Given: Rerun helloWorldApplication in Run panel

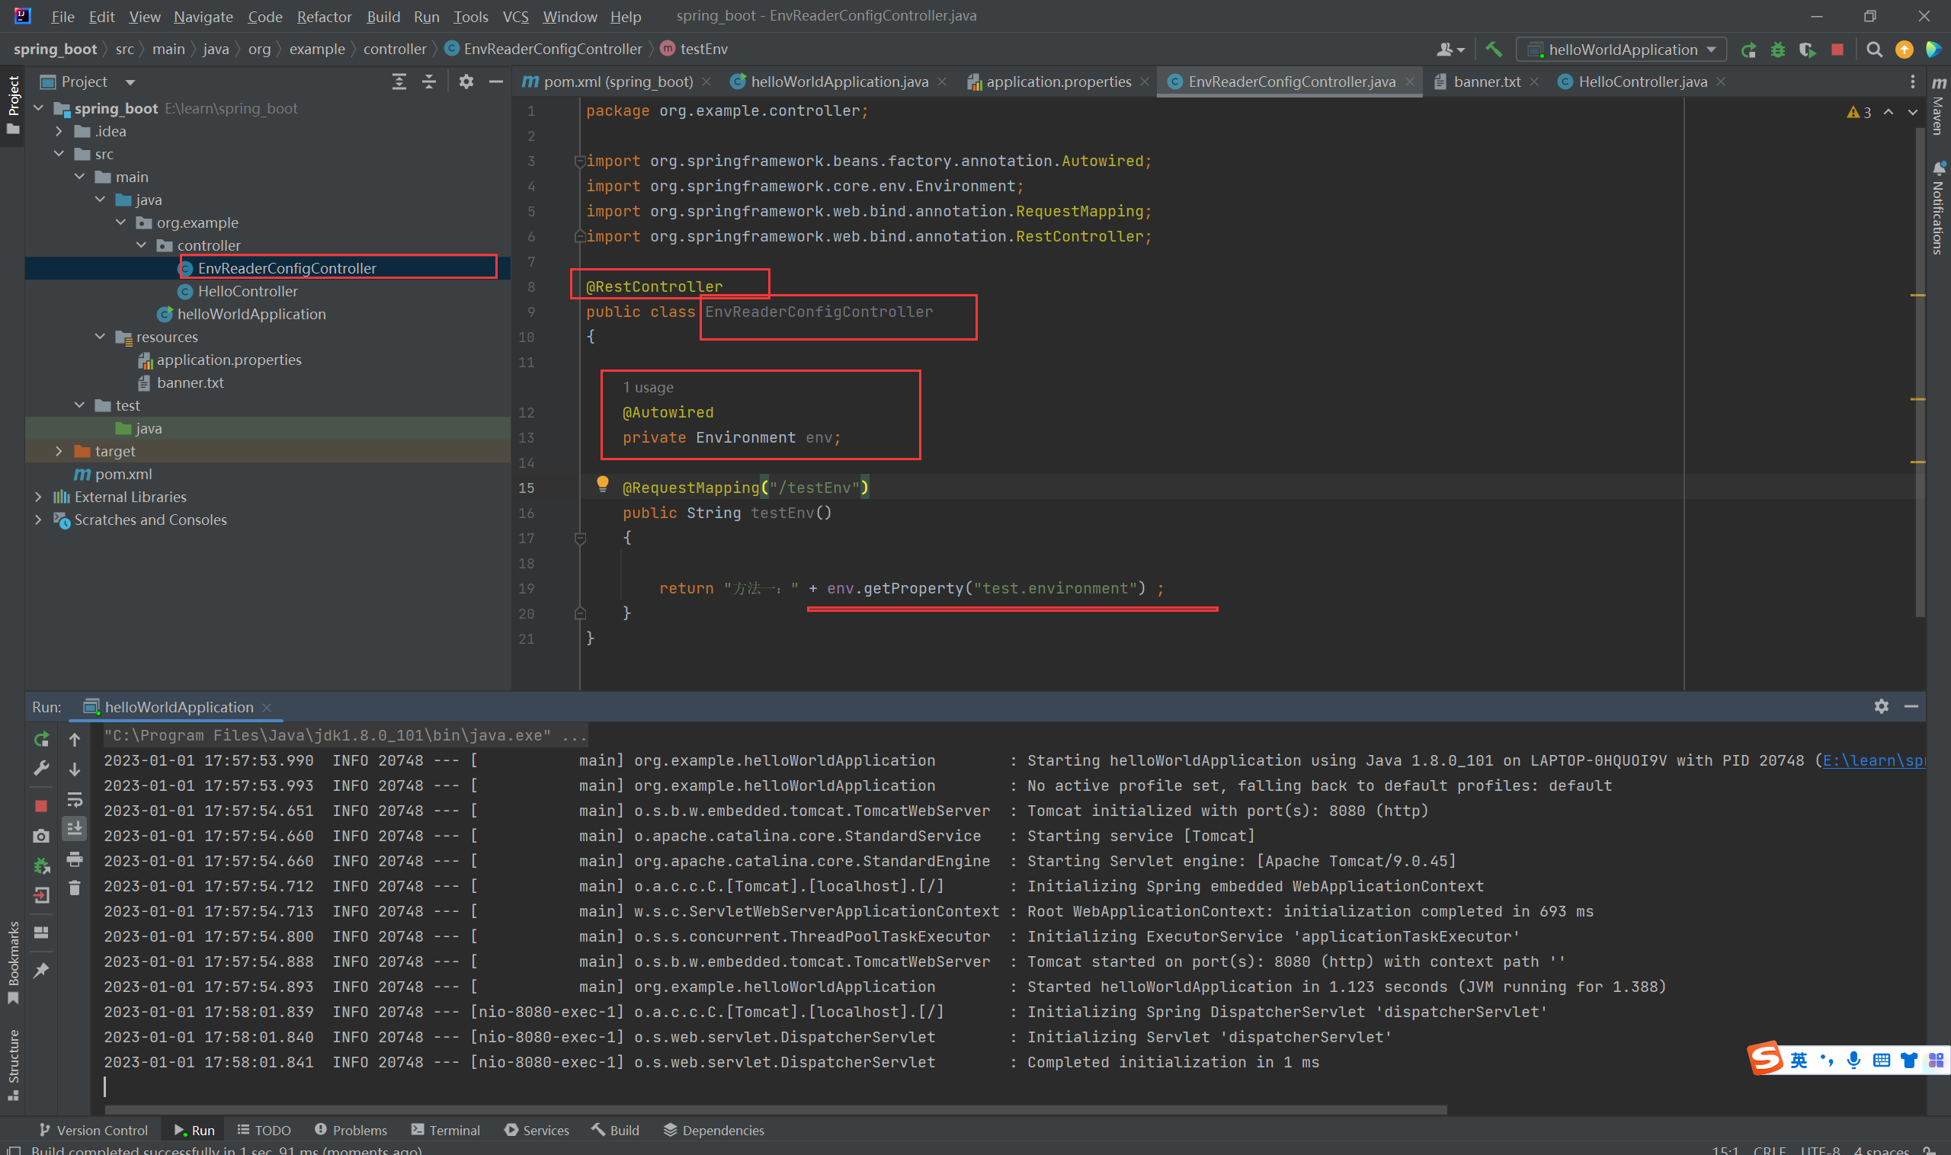Looking at the screenshot, I should pyautogui.click(x=41, y=739).
